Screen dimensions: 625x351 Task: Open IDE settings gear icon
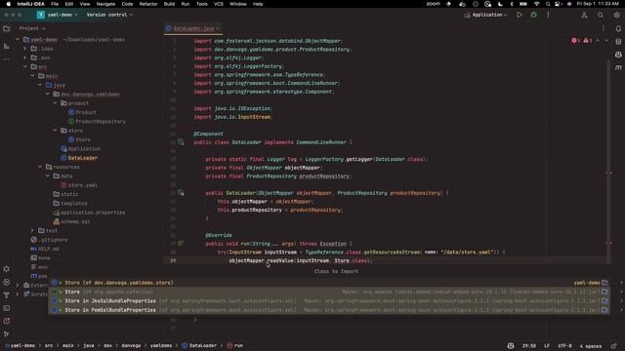coord(616,15)
